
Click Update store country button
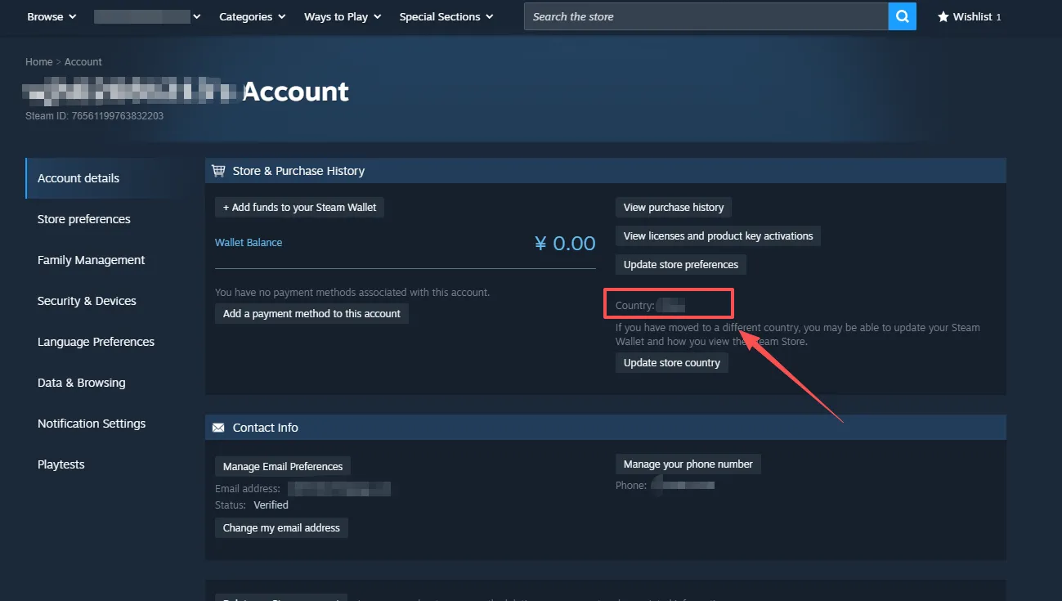(672, 363)
